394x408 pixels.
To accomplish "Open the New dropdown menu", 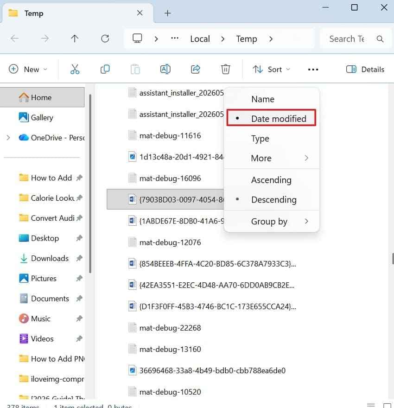I will pyautogui.click(x=28, y=69).
